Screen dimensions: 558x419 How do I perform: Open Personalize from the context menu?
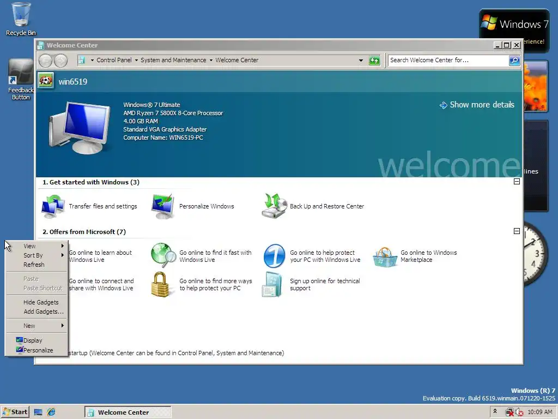tap(37, 350)
